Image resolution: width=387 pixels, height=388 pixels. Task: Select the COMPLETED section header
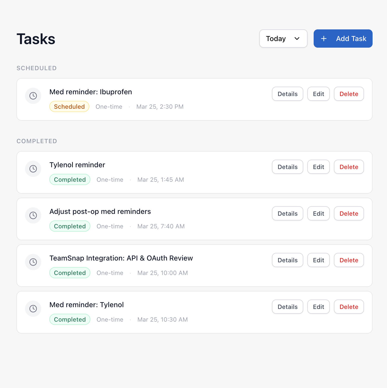coord(37,141)
